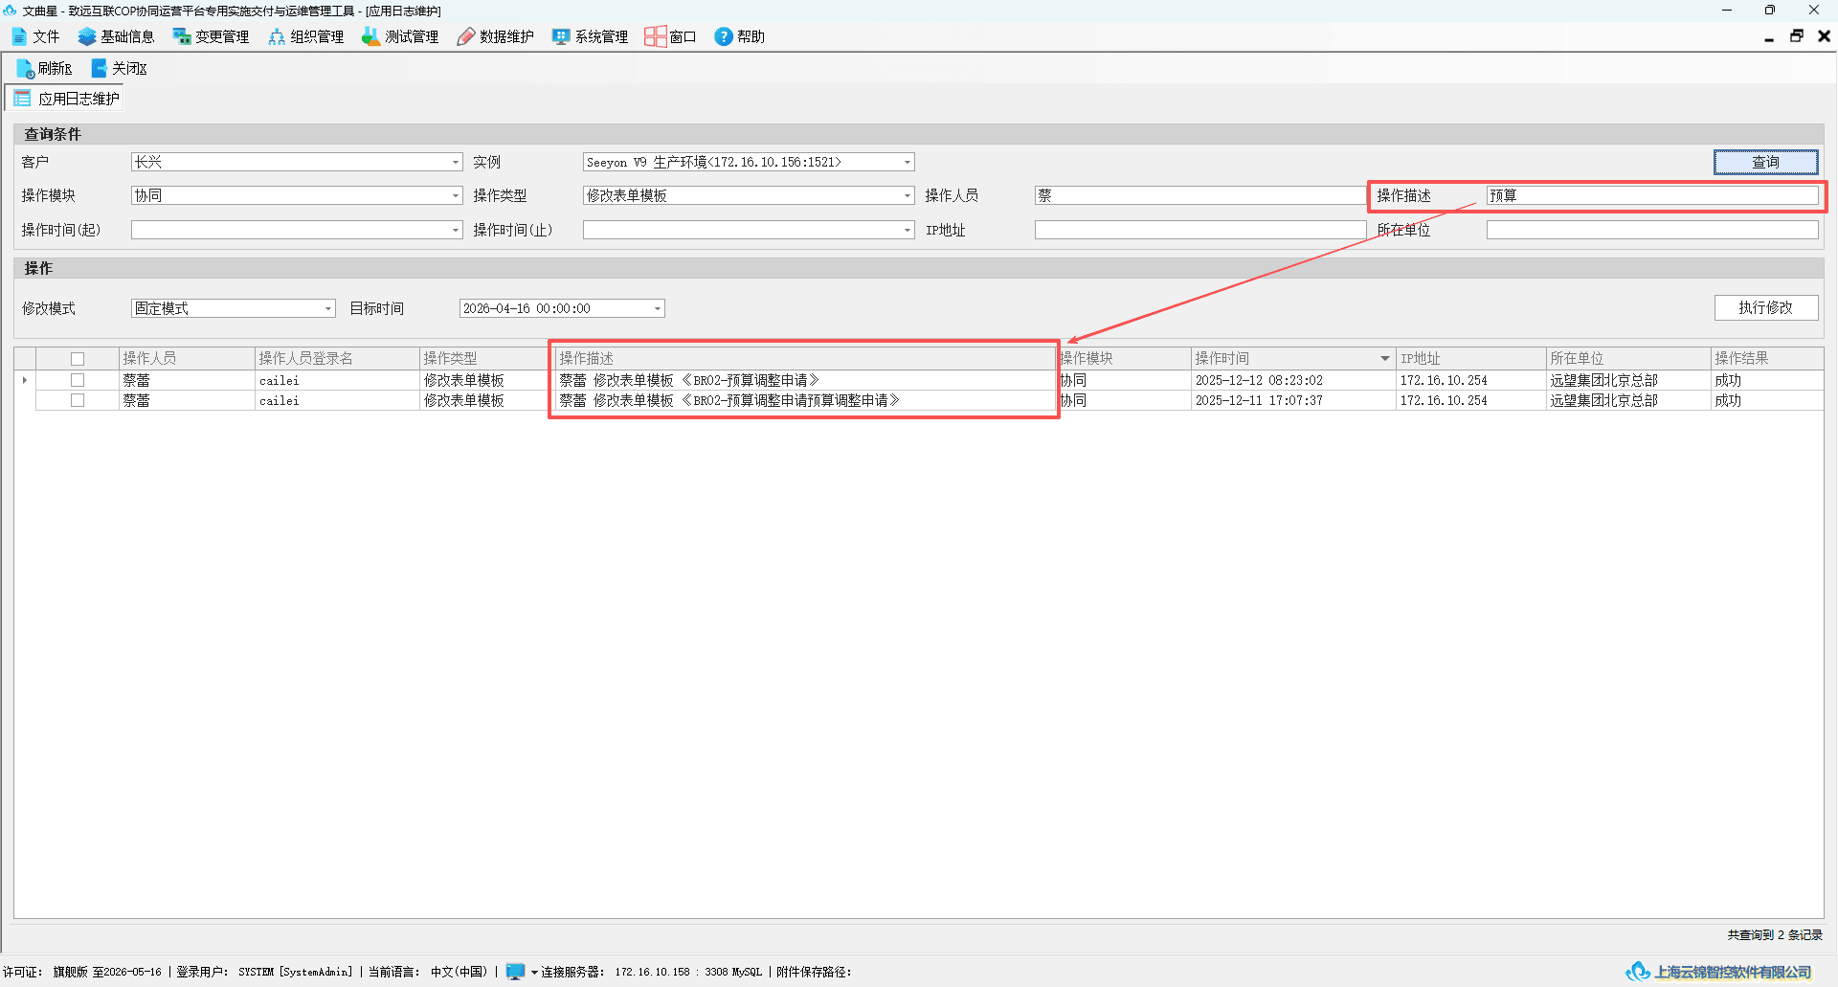Image resolution: width=1838 pixels, height=987 pixels.
Task: Open the 系统管理 menu
Action: point(590,36)
